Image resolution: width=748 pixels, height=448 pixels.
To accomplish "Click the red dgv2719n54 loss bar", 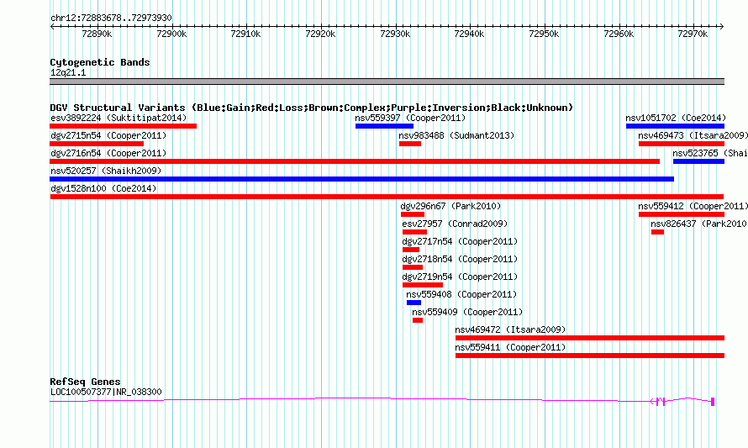I will (423, 285).
